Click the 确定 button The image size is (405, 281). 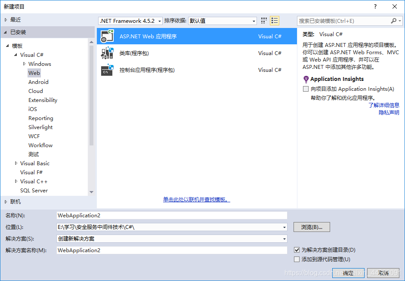[x=348, y=273]
